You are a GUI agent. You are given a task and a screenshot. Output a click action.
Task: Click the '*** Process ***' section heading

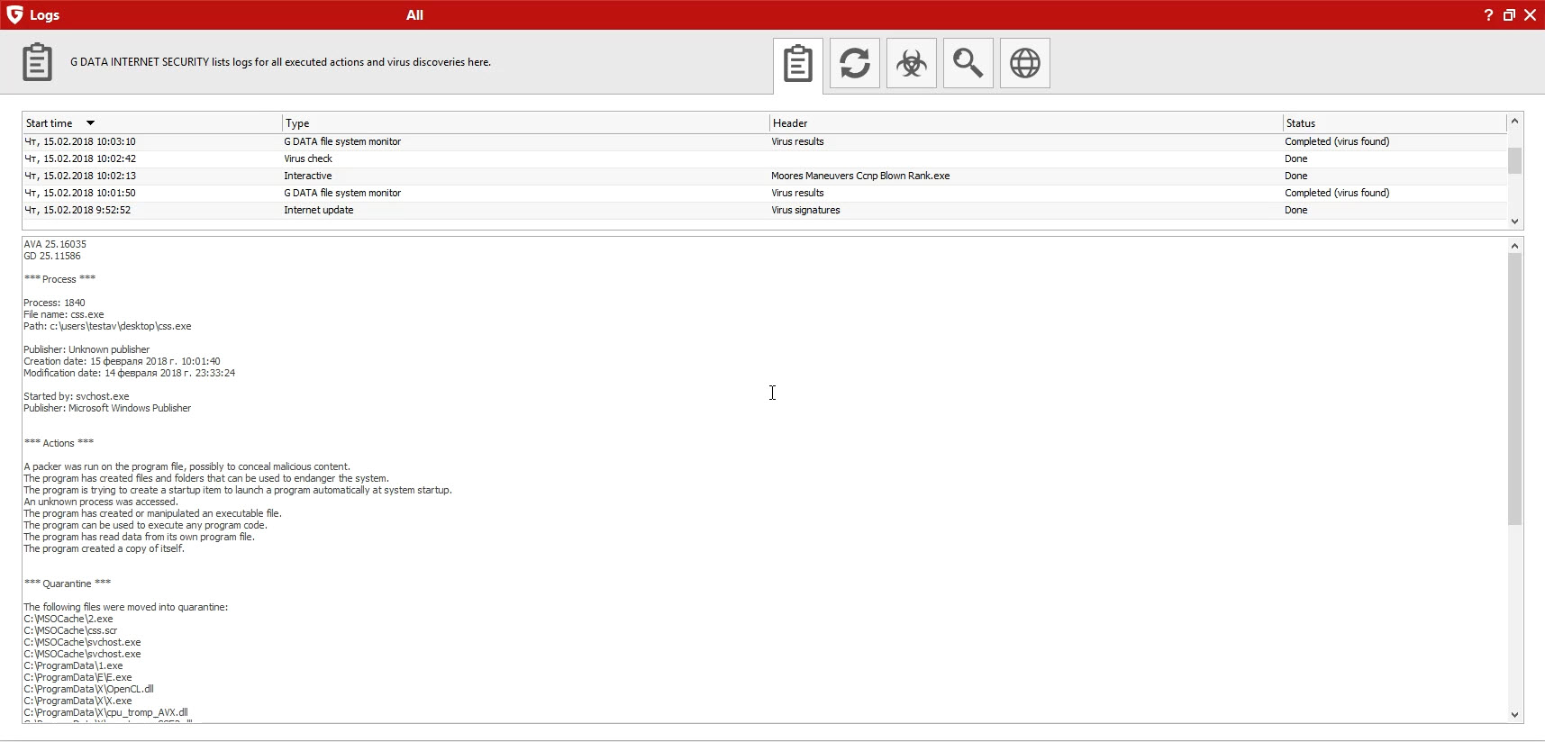[x=59, y=279]
